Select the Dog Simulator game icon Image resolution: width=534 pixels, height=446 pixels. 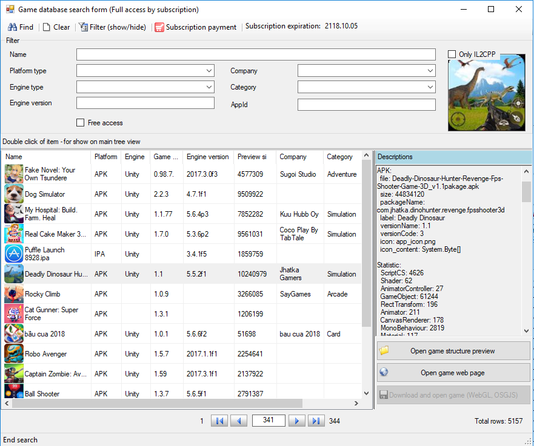coord(14,194)
